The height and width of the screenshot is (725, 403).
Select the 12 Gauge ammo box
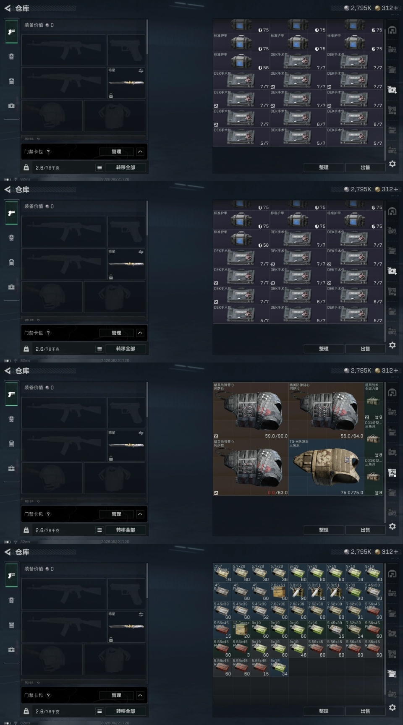coord(241,629)
